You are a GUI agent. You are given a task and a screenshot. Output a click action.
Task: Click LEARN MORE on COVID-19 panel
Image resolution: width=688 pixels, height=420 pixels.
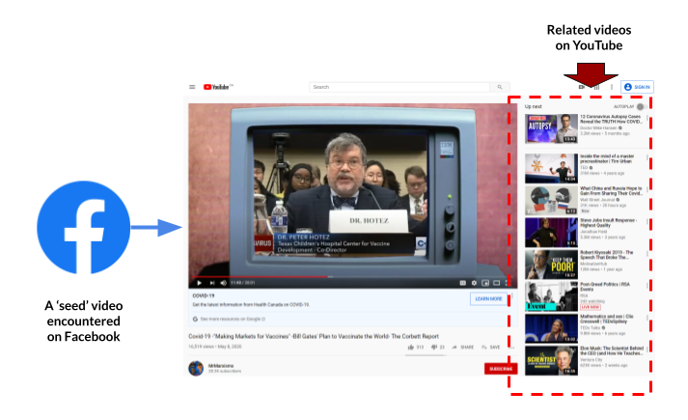point(488,299)
